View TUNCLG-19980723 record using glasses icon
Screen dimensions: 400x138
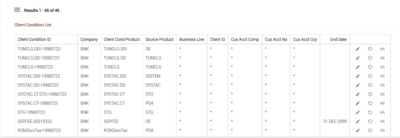(x=382, y=67)
